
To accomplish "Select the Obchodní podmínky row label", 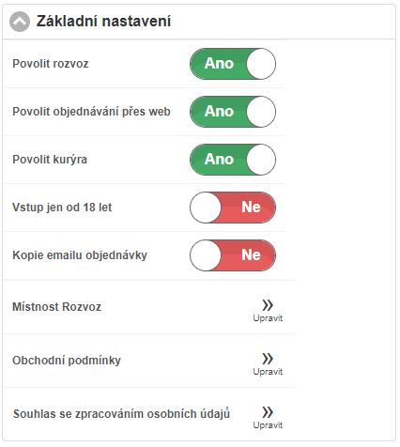I will [x=67, y=360].
